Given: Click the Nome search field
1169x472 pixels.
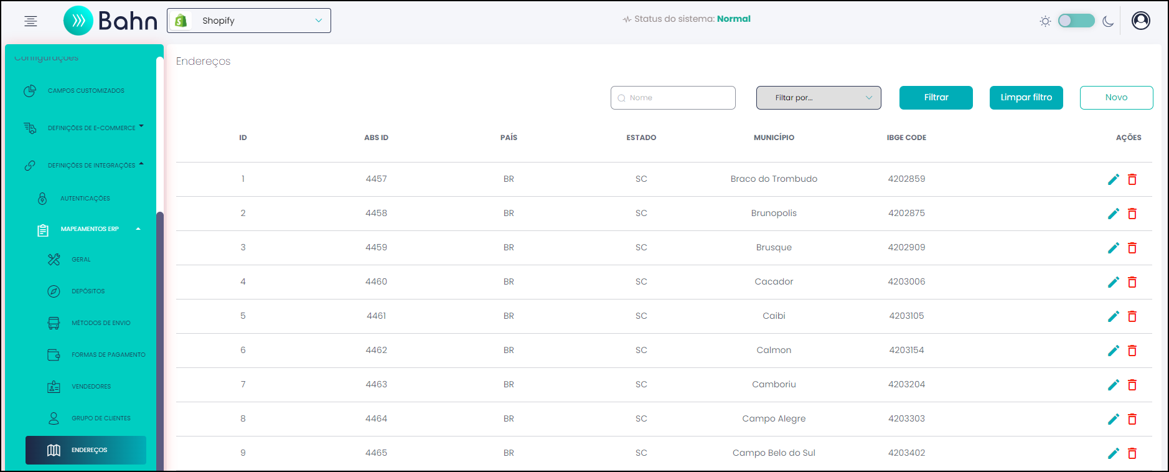Looking at the screenshot, I should 673,98.
